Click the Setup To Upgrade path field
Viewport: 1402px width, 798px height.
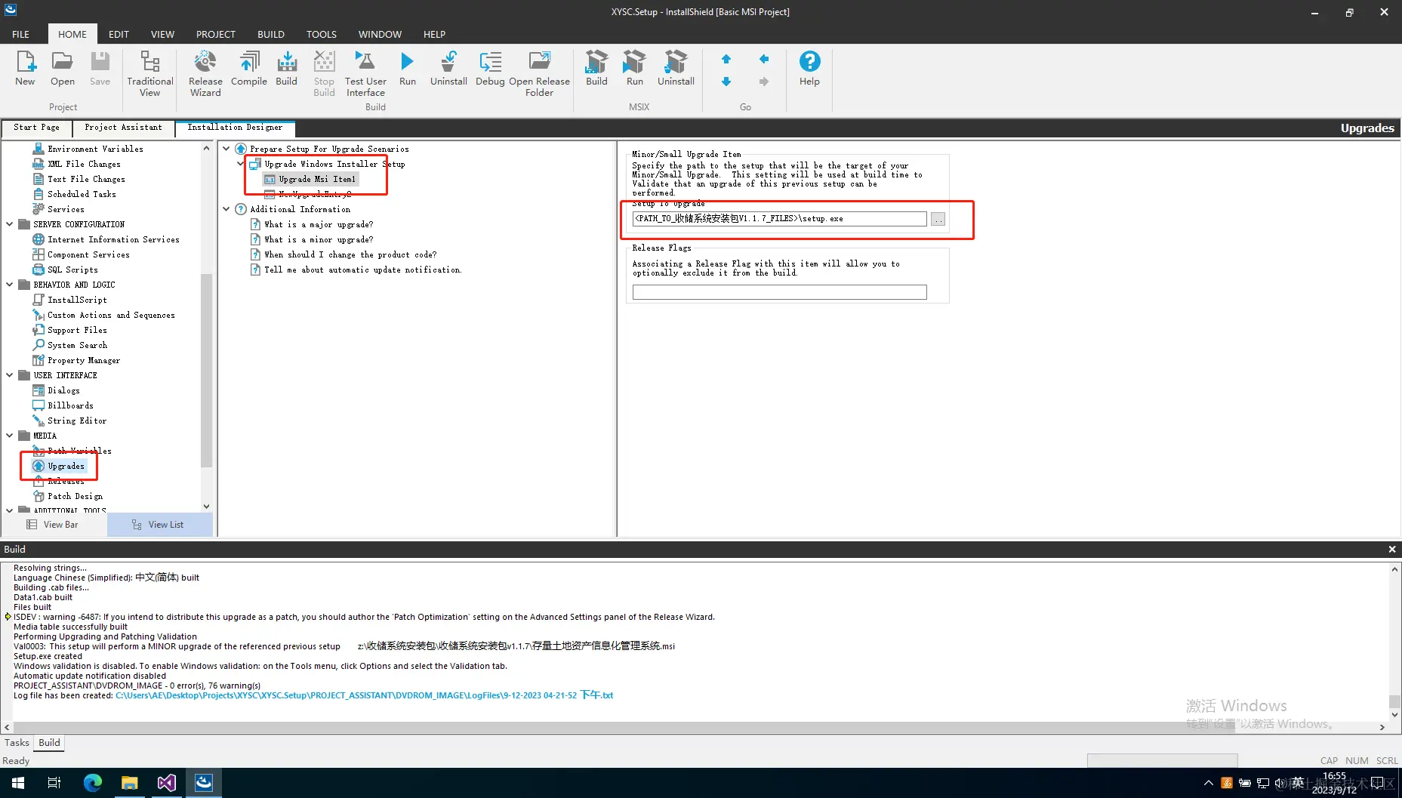(779, 219)
